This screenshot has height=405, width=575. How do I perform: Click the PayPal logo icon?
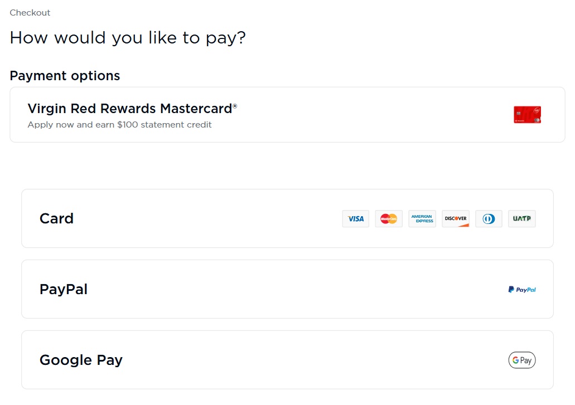(522, 290)
